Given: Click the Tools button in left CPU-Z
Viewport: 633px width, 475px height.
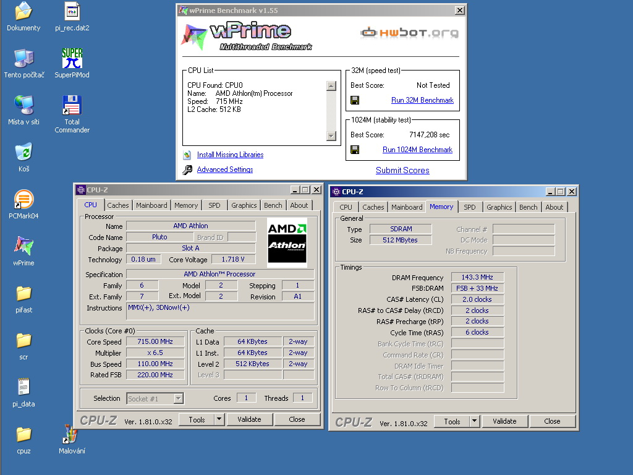Looking at the screenshot, I should point(197,419).
